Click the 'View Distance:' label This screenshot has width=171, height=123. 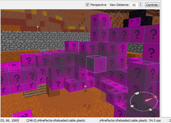(119, 5)
